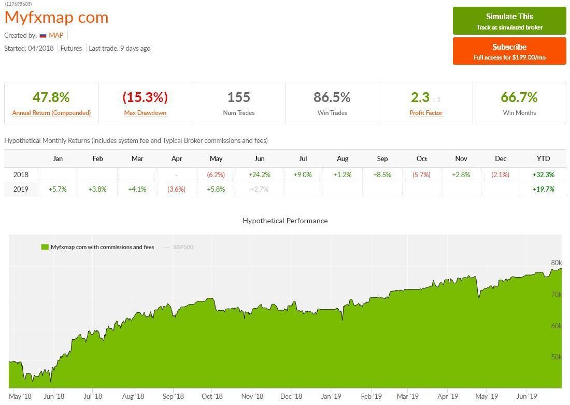Subscribe for full access at $199.00/mo

(509, 51)
